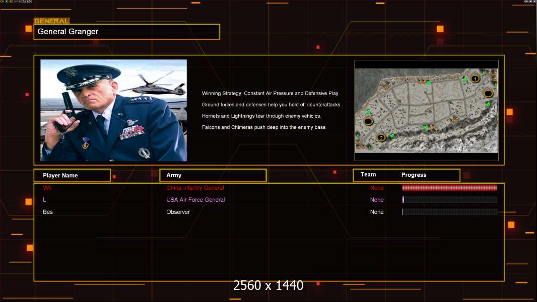Click the Observer's loading progress bar
The width and height of the screenshot is (537, 302).
[449, 212]
